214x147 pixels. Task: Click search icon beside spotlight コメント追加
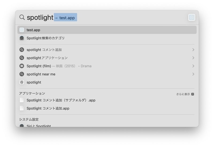pos(22,50)
